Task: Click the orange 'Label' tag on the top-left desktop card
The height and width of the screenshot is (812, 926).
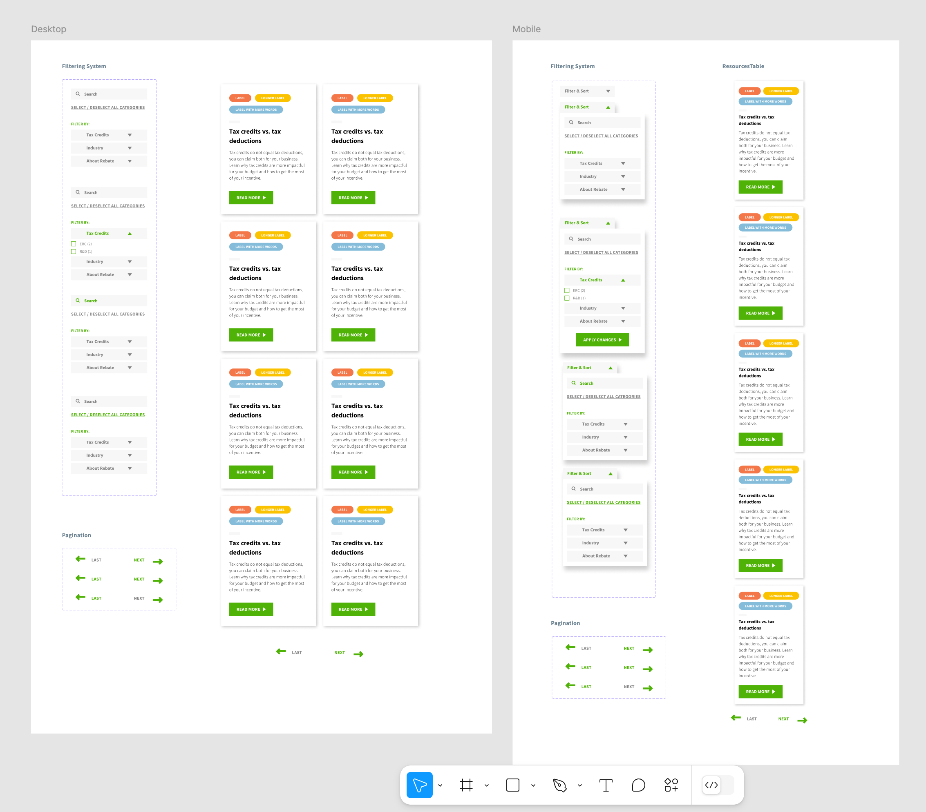Action: click(x=240, y=98)
